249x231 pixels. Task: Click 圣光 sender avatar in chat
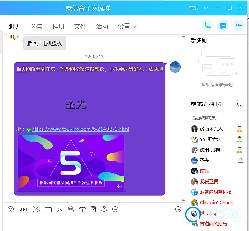(175, 67)
